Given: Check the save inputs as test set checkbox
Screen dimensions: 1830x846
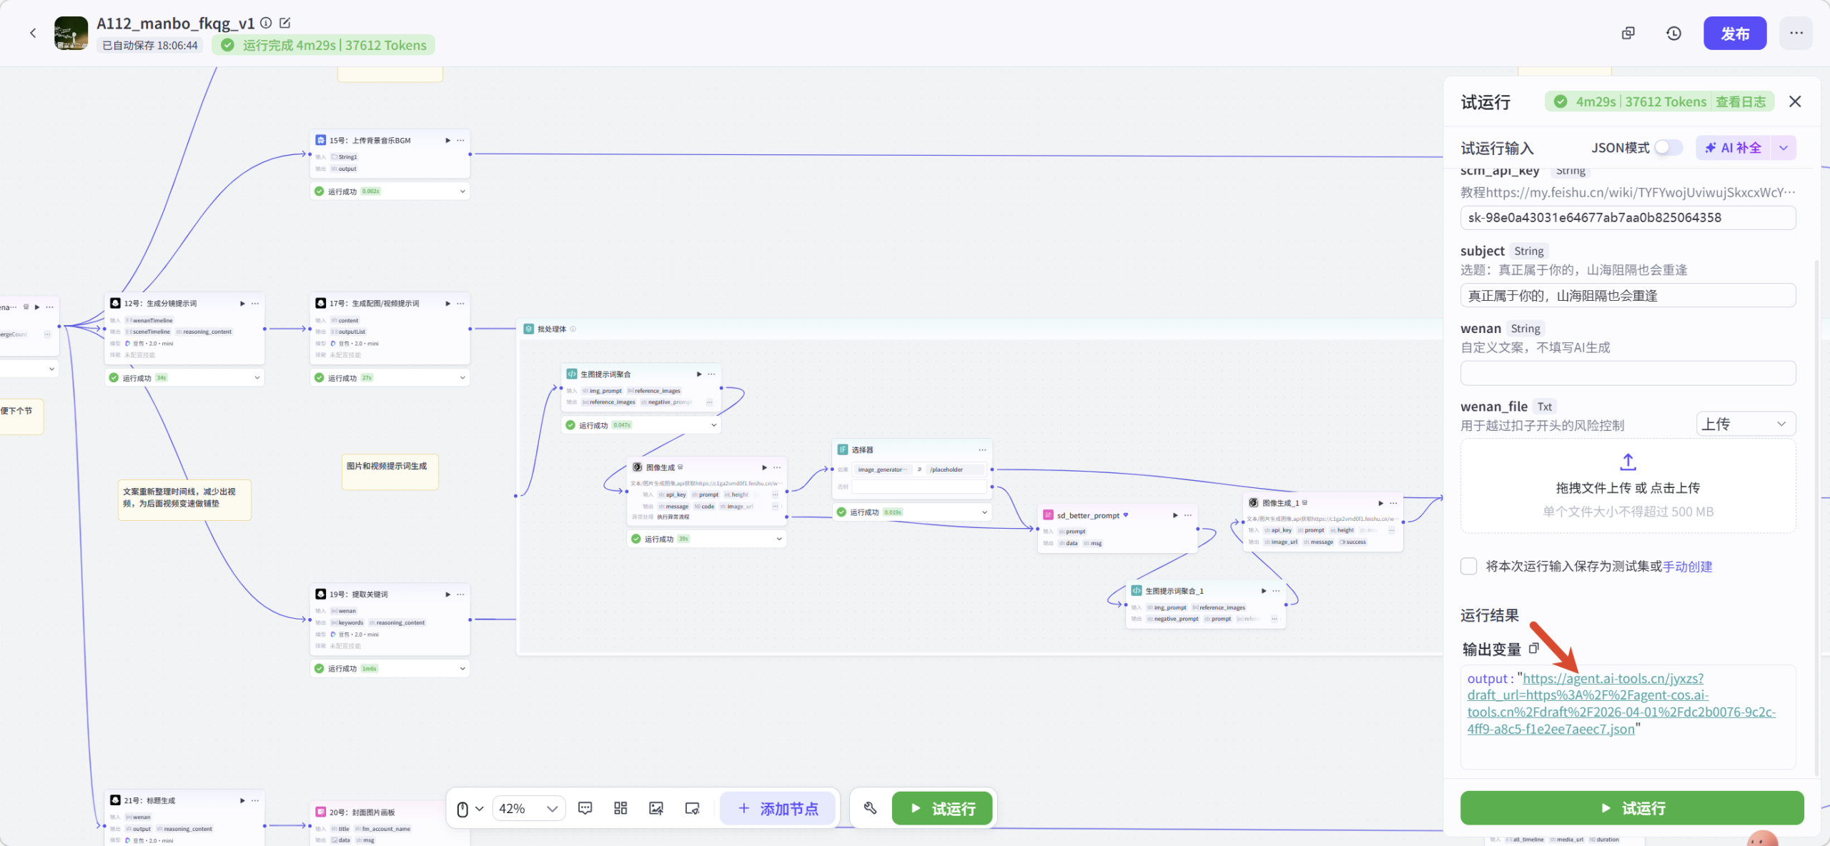Looking at the screenshot, I should (x=1469, y=566).
